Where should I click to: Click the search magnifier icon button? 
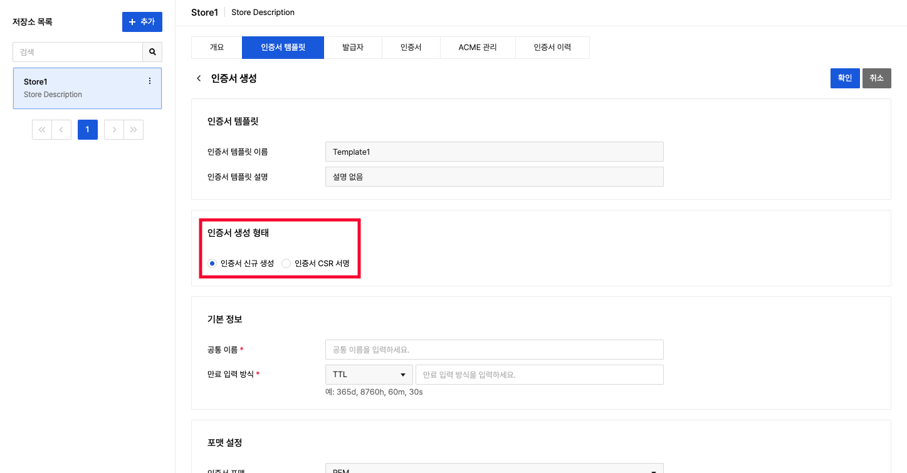[152, 52]
